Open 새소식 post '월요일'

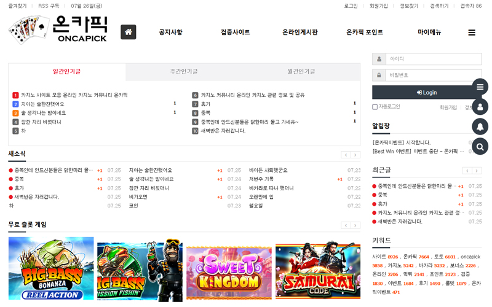click(x=256, y=206)
